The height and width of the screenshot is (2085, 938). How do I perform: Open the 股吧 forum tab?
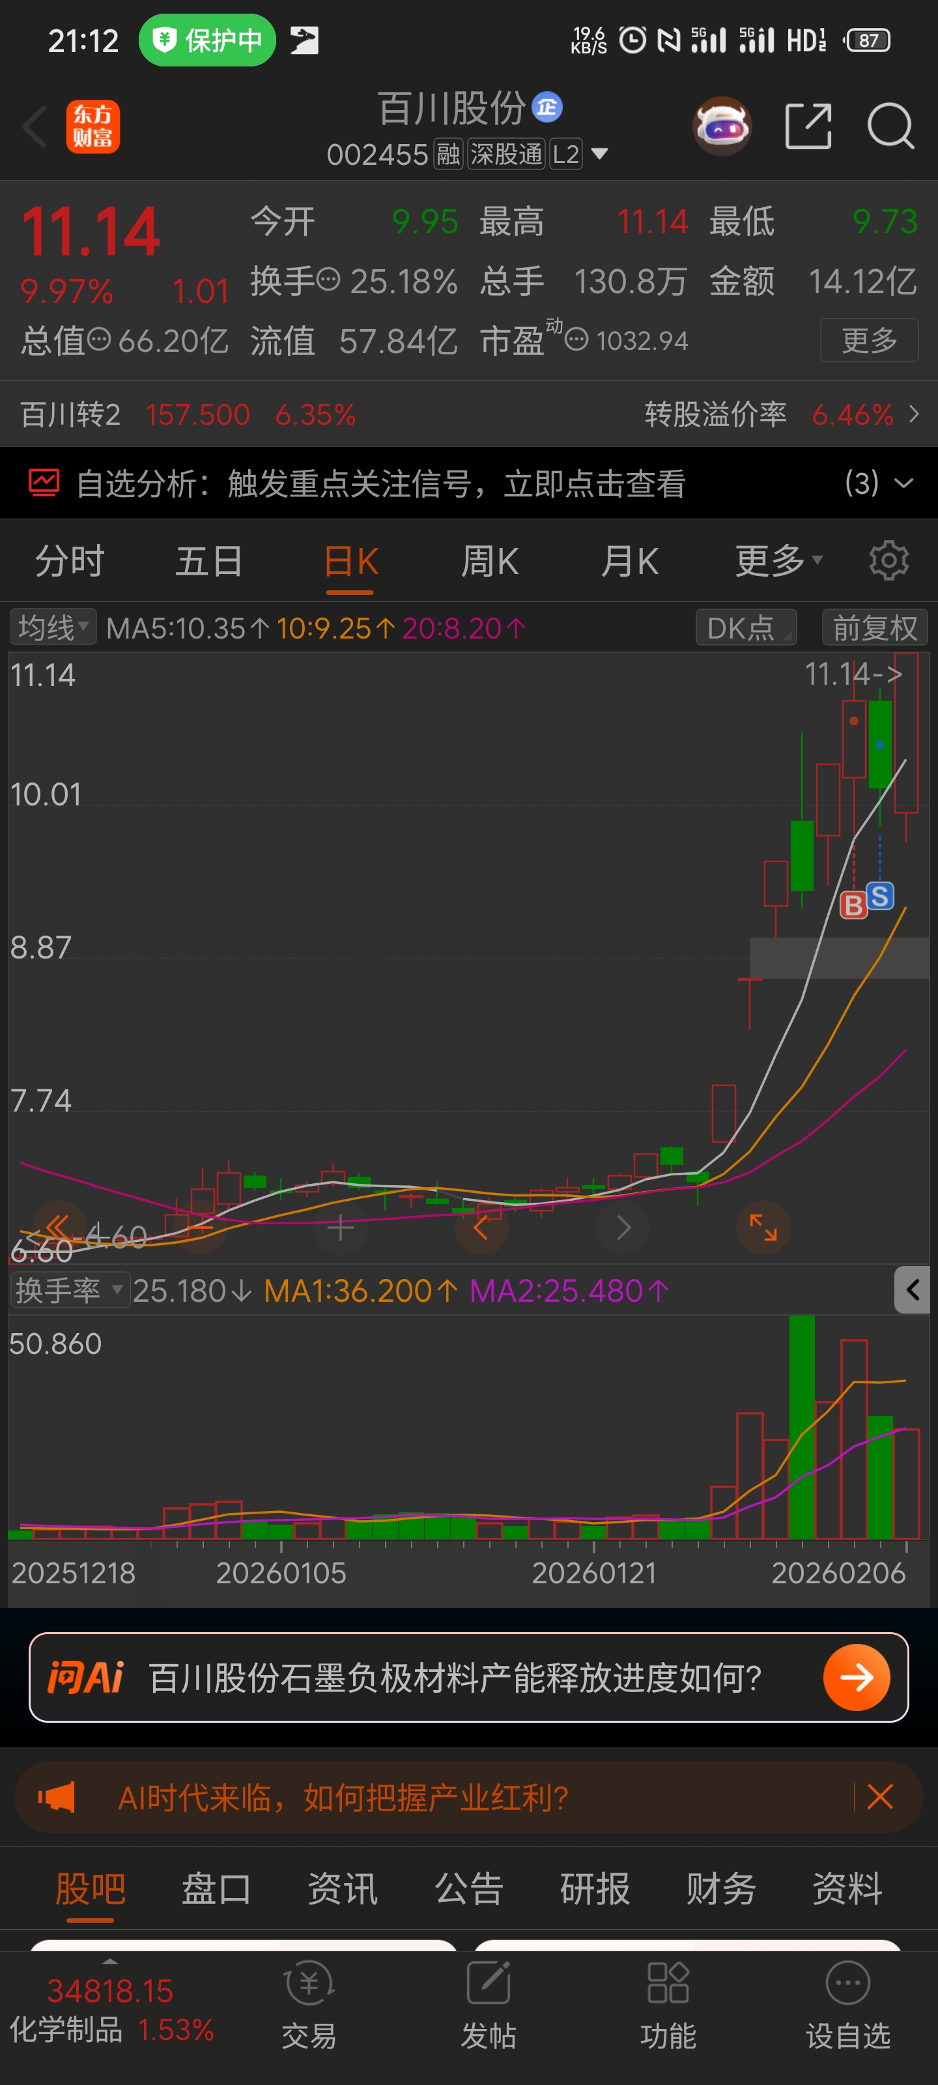tap(90, 1888)
